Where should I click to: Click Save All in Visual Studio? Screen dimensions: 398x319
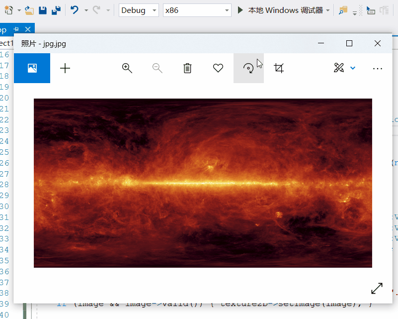56,10
